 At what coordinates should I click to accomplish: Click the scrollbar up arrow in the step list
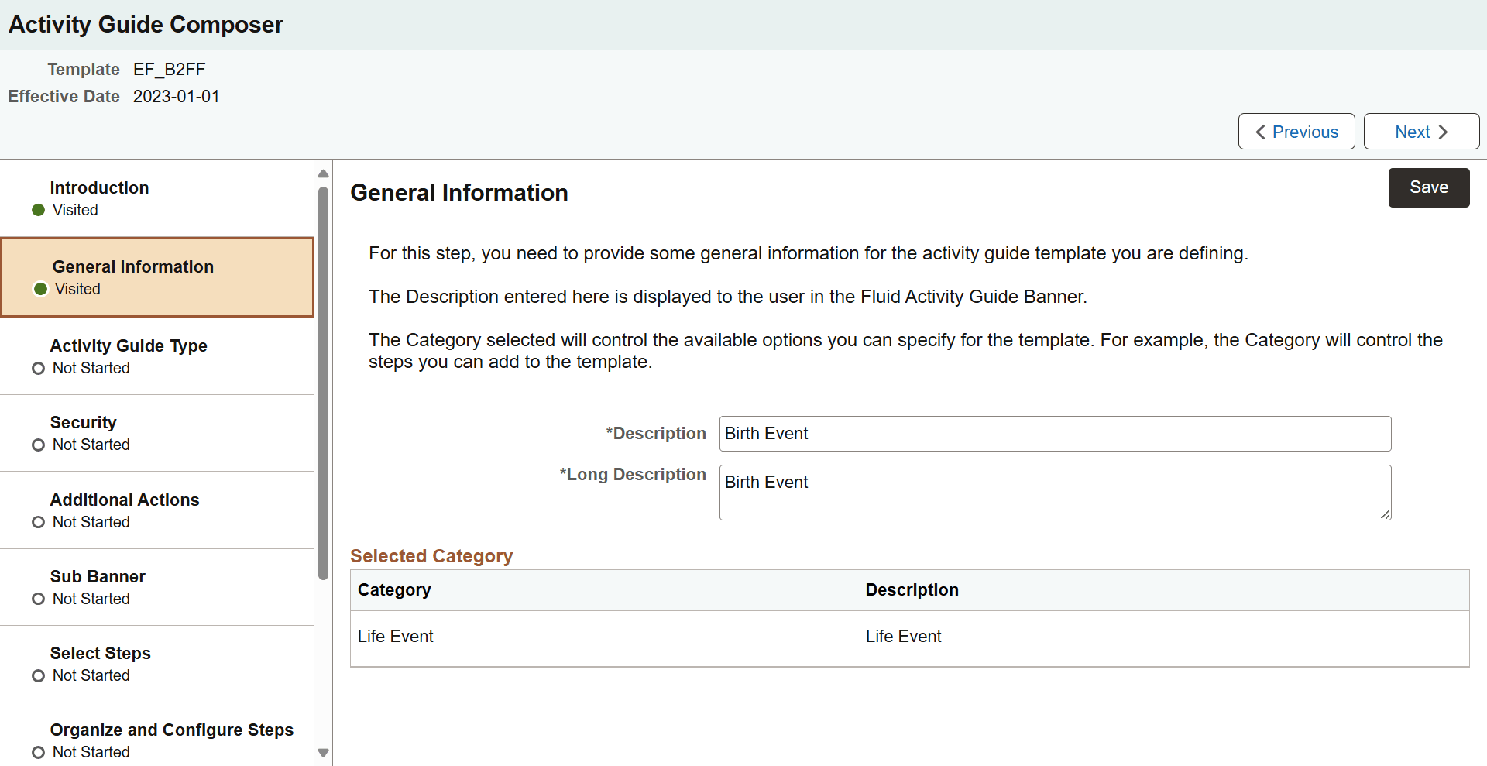click(323, 173)
